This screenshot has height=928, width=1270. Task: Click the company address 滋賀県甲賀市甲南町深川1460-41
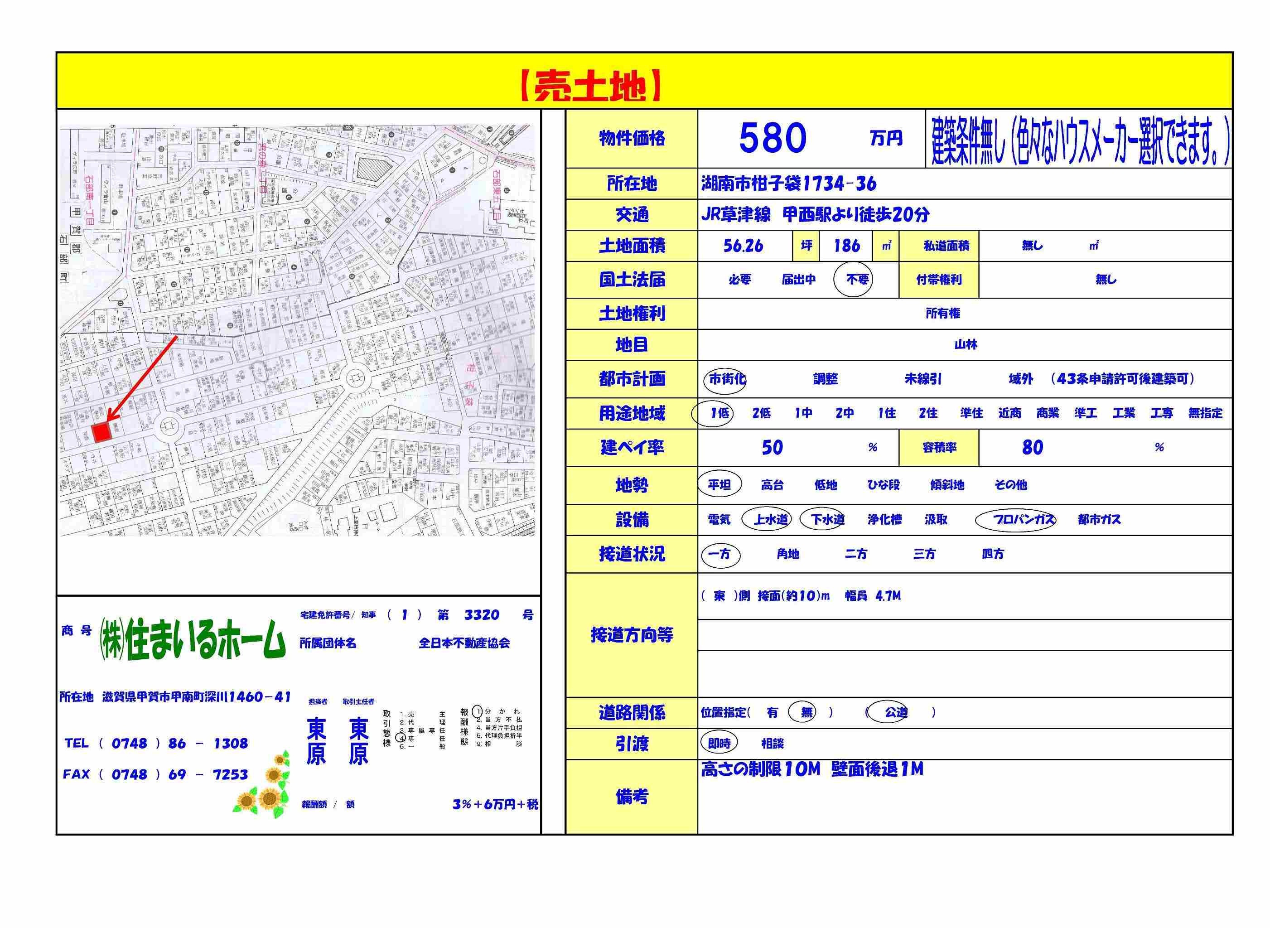(197, 697)
